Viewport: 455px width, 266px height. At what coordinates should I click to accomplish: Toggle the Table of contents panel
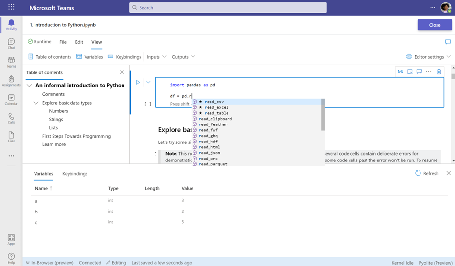pos(50,57)
